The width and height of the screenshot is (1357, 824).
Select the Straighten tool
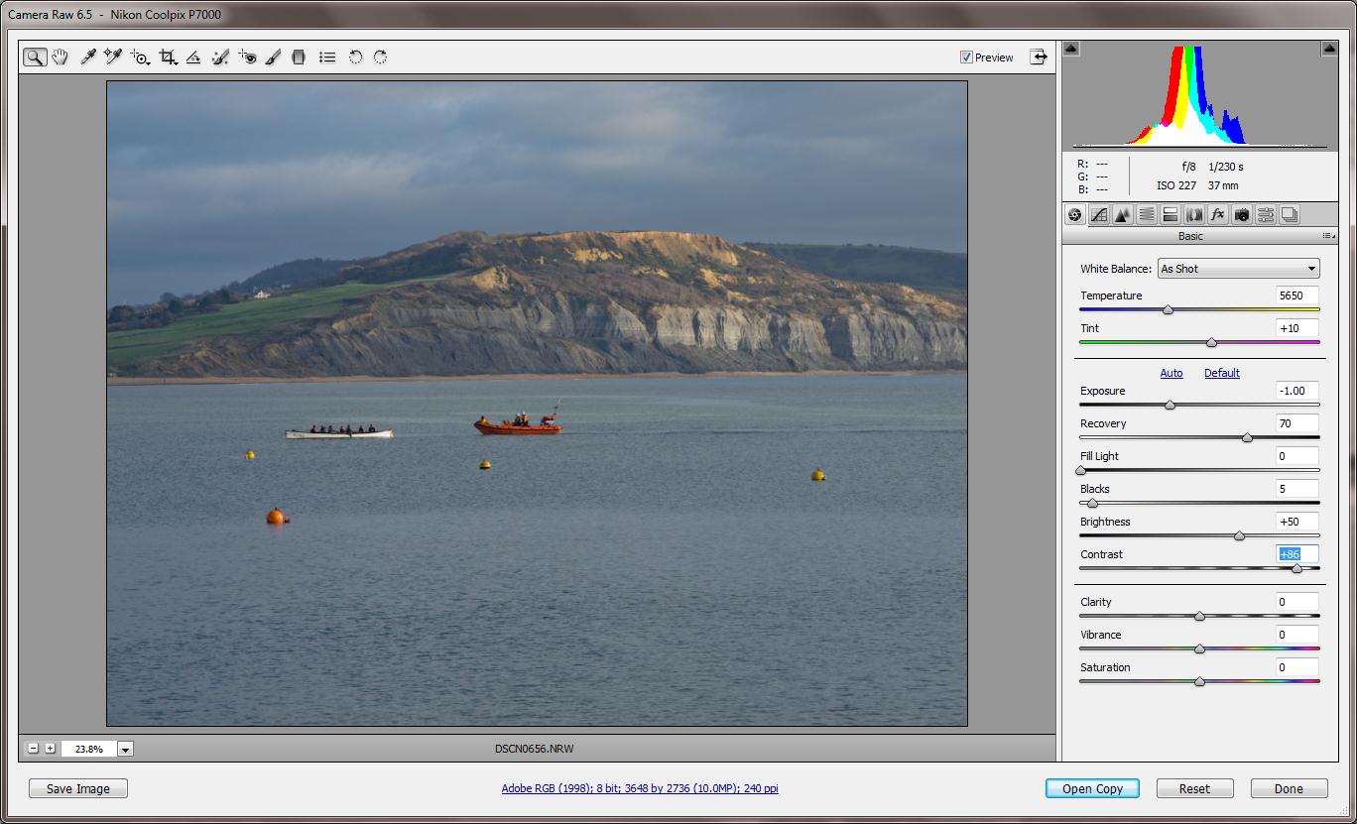[x=193, y=58]
